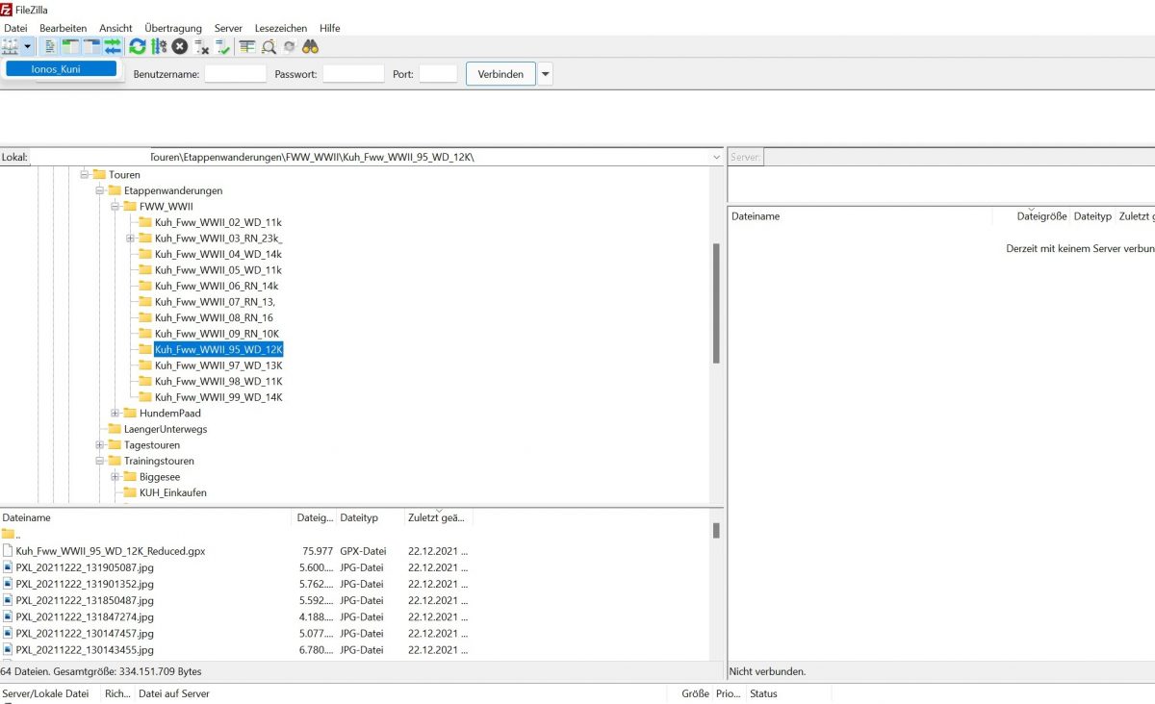Open the Übertragung menu

click(x=173, y=28)
